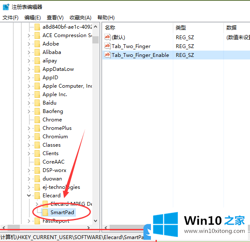This screenshot has width=250, height=242.
Task: Click the Tab_Two_Finger value name
Action: [131, 46]
